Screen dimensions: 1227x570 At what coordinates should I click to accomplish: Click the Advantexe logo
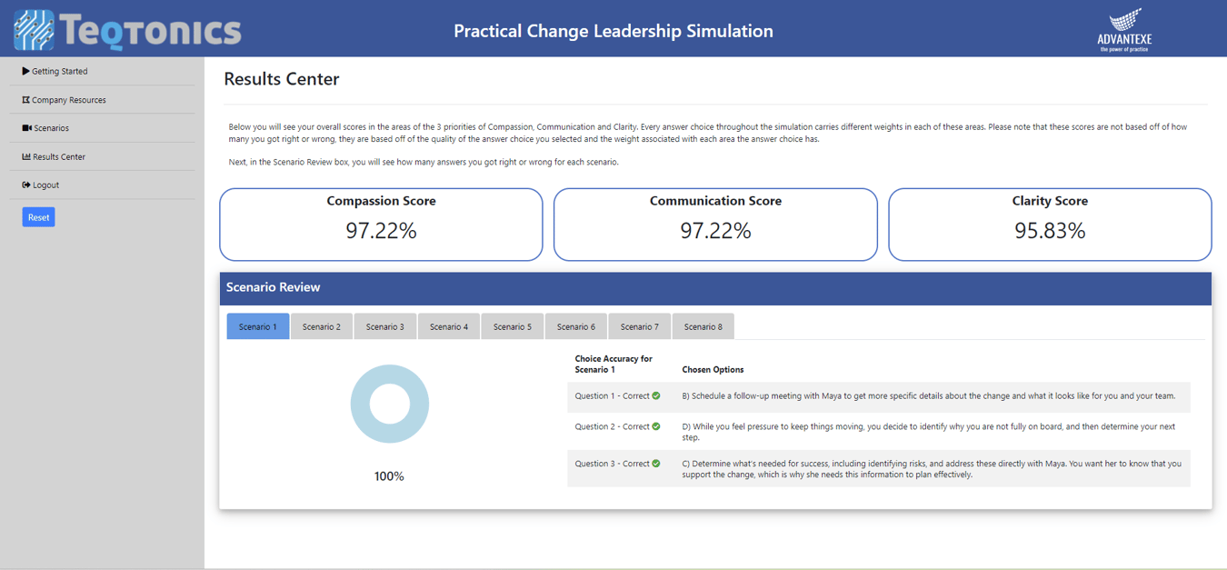pyautogui.click(x=1126, y=28)
